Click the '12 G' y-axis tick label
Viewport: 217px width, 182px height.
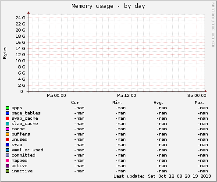20,55
